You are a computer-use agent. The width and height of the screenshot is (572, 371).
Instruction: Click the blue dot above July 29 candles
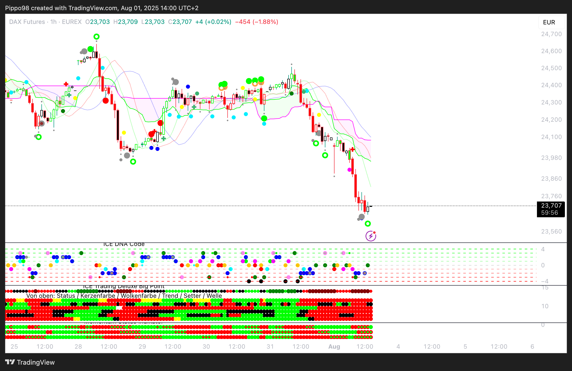tap(188, 87)
